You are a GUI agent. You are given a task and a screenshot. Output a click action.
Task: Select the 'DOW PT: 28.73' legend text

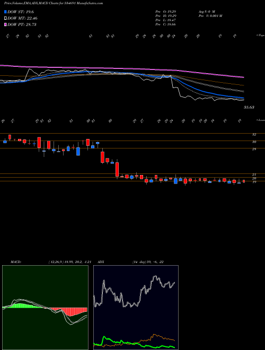point(22,24)
